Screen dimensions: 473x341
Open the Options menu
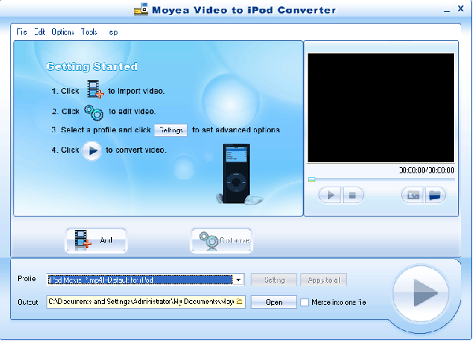[62, 32]
